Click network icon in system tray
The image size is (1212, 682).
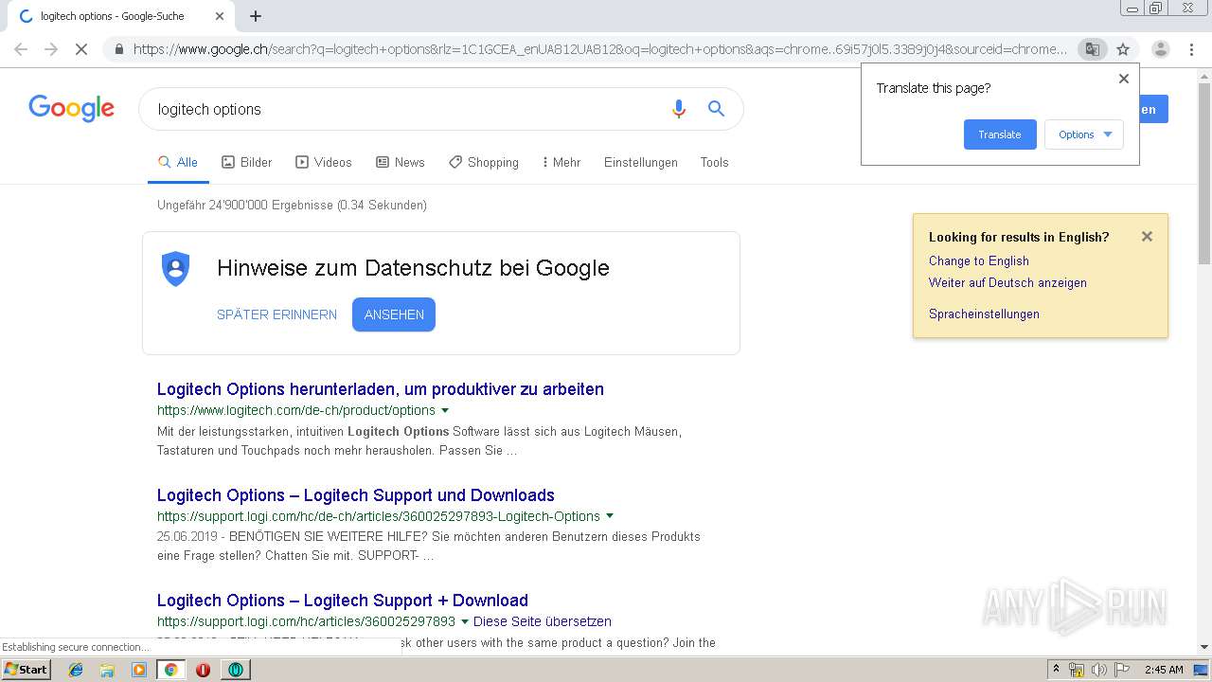(x=1077, y=670)
